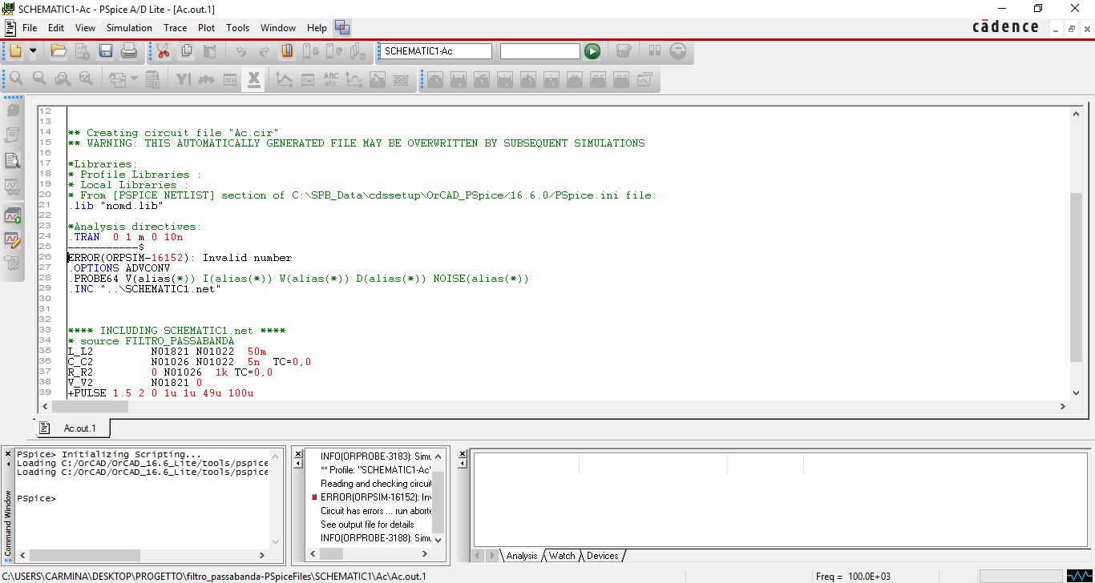Close the Command Window panel
The image size is (1095, 583).
(x=8, y=454)
